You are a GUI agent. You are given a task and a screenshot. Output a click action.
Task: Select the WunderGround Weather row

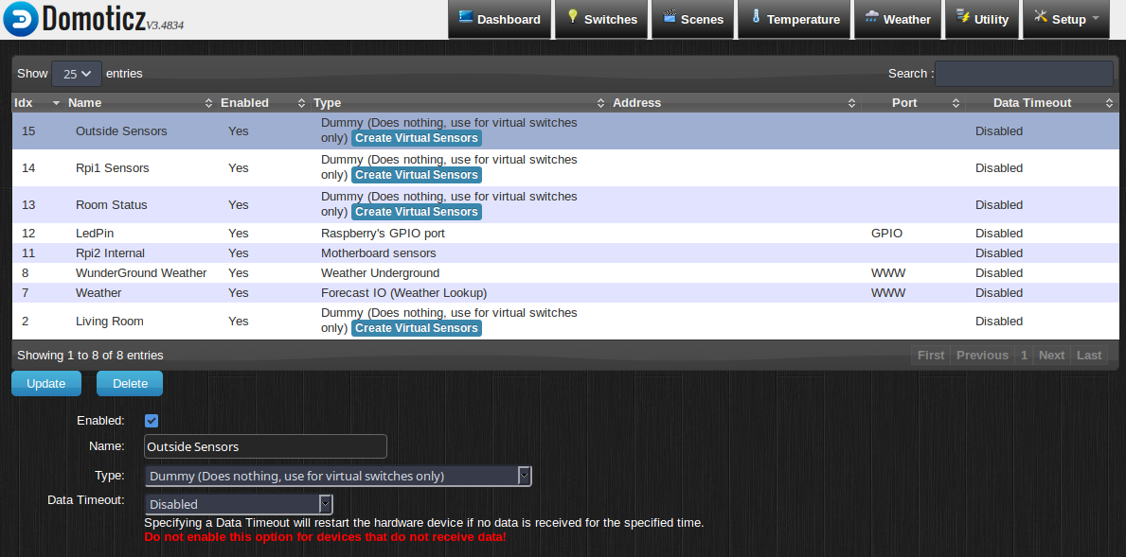565,273
